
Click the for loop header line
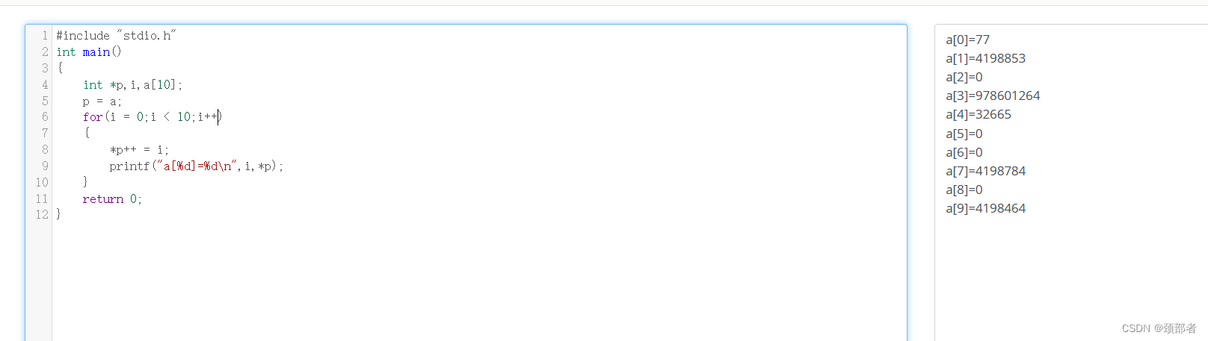(152, 117)
